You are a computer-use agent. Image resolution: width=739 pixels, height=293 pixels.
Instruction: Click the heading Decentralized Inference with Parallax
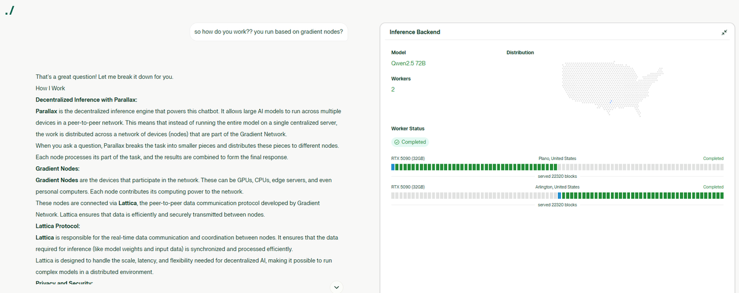click(86, 100)
